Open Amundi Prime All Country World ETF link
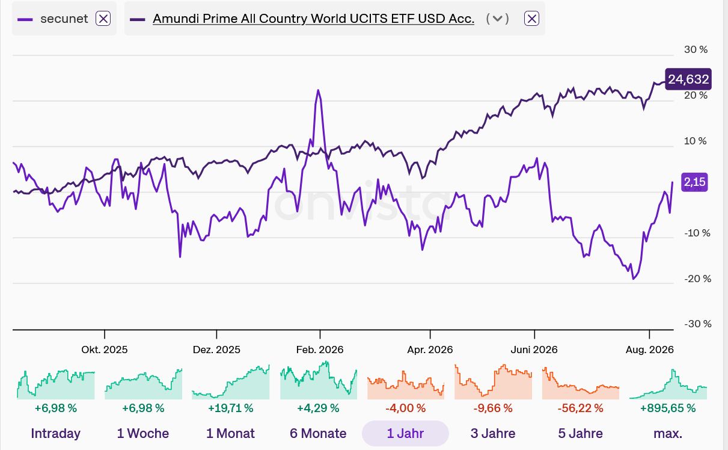The width and height of the screenshot is (728, 450). click(x=314, y=19)
